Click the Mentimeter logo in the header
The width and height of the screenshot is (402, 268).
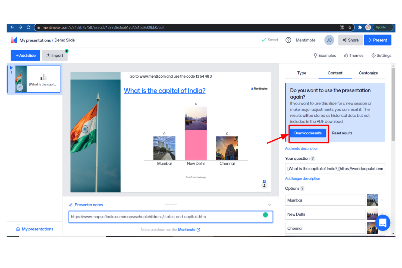(14, 40)
